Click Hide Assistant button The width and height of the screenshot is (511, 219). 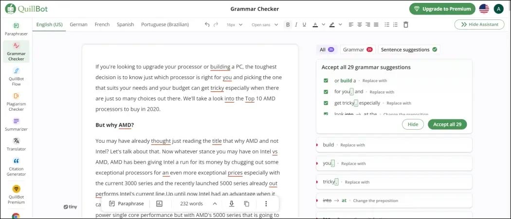coord(479,24)
